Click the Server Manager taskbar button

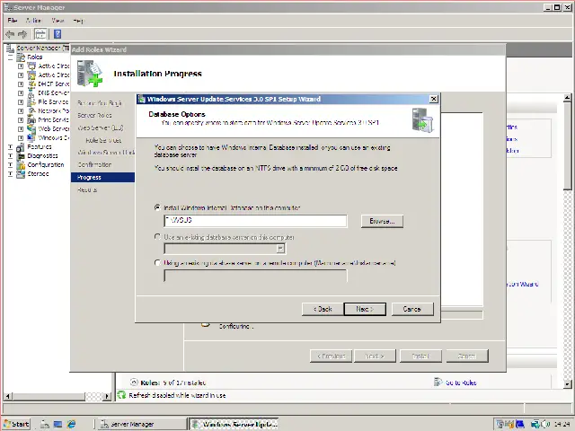tap(142, 424)
